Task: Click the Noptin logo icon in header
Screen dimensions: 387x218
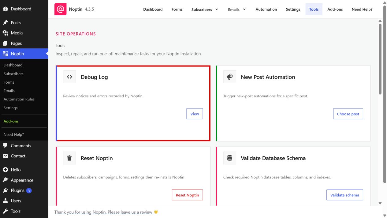Action: (x=60, y=9)
